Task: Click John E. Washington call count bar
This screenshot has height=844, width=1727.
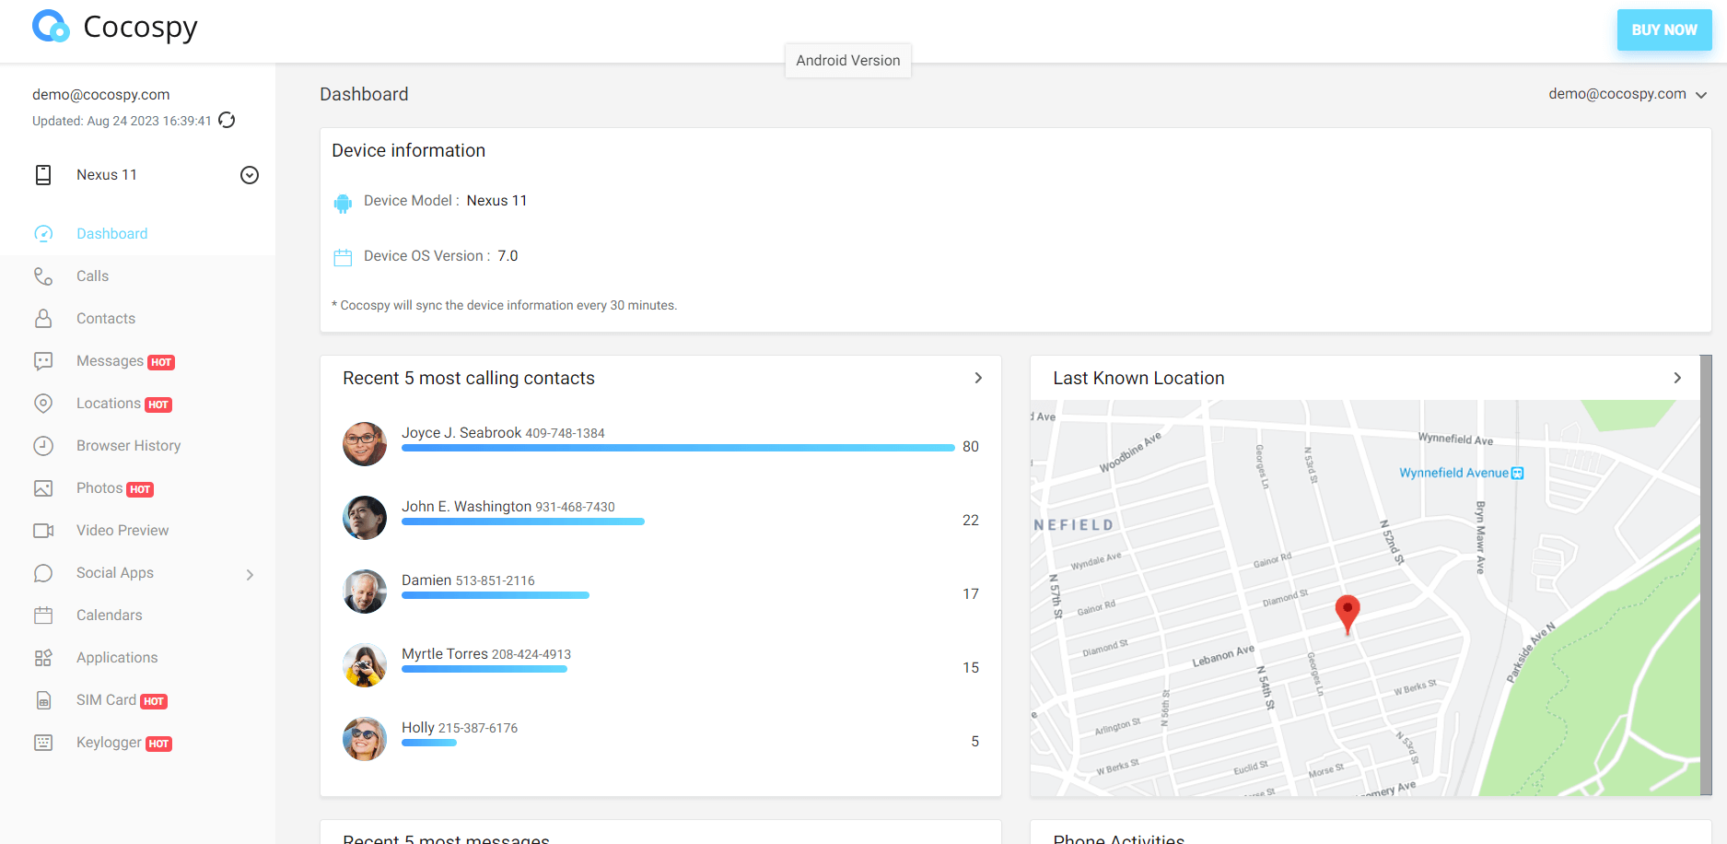Action: click(x=523, y=522)
